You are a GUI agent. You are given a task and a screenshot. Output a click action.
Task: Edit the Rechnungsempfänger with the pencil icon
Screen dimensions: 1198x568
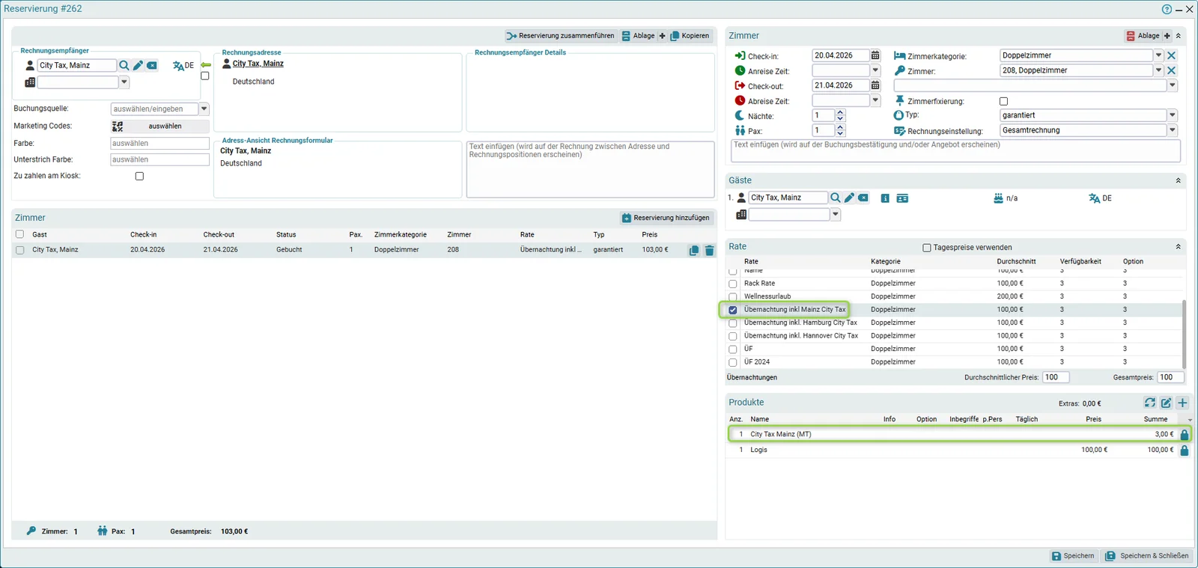[138, 66]
